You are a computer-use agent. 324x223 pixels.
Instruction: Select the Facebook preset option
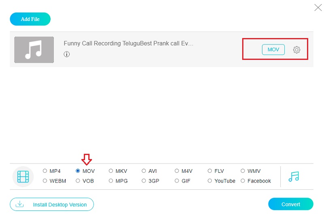point(243,181)
